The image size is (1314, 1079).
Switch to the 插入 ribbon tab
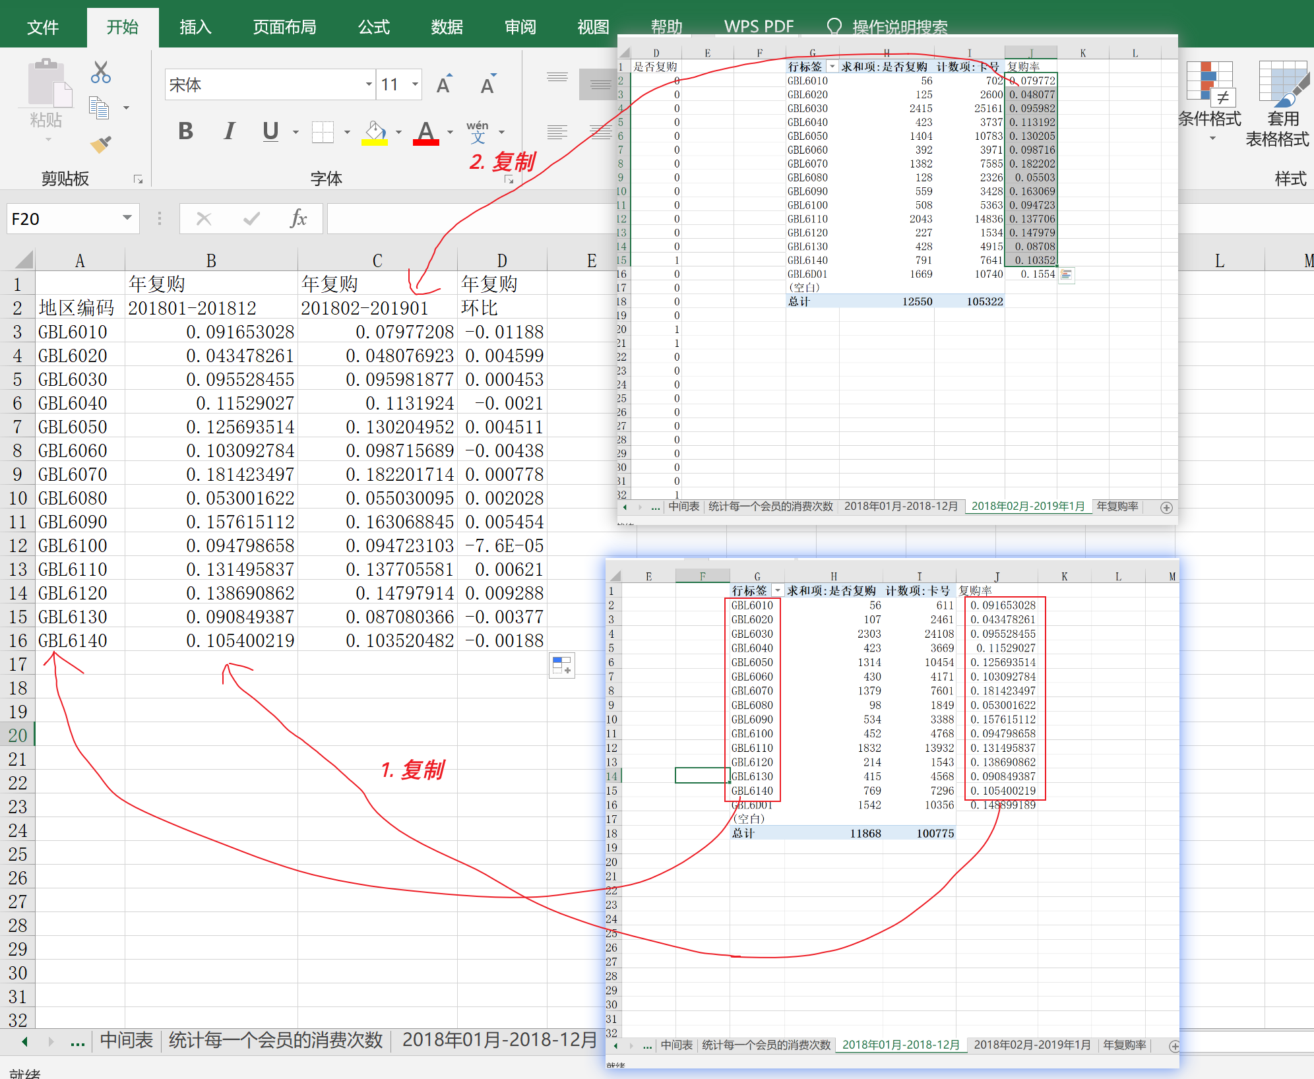tap(195, 27)
